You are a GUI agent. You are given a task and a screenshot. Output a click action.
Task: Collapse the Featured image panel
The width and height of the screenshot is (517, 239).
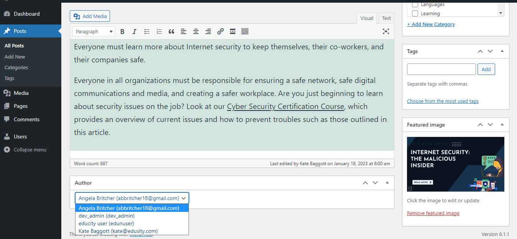click(x=502, y=125)
